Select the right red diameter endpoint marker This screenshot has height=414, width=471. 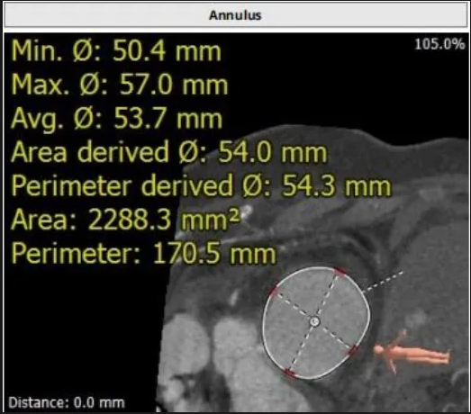tap(353, 350)
